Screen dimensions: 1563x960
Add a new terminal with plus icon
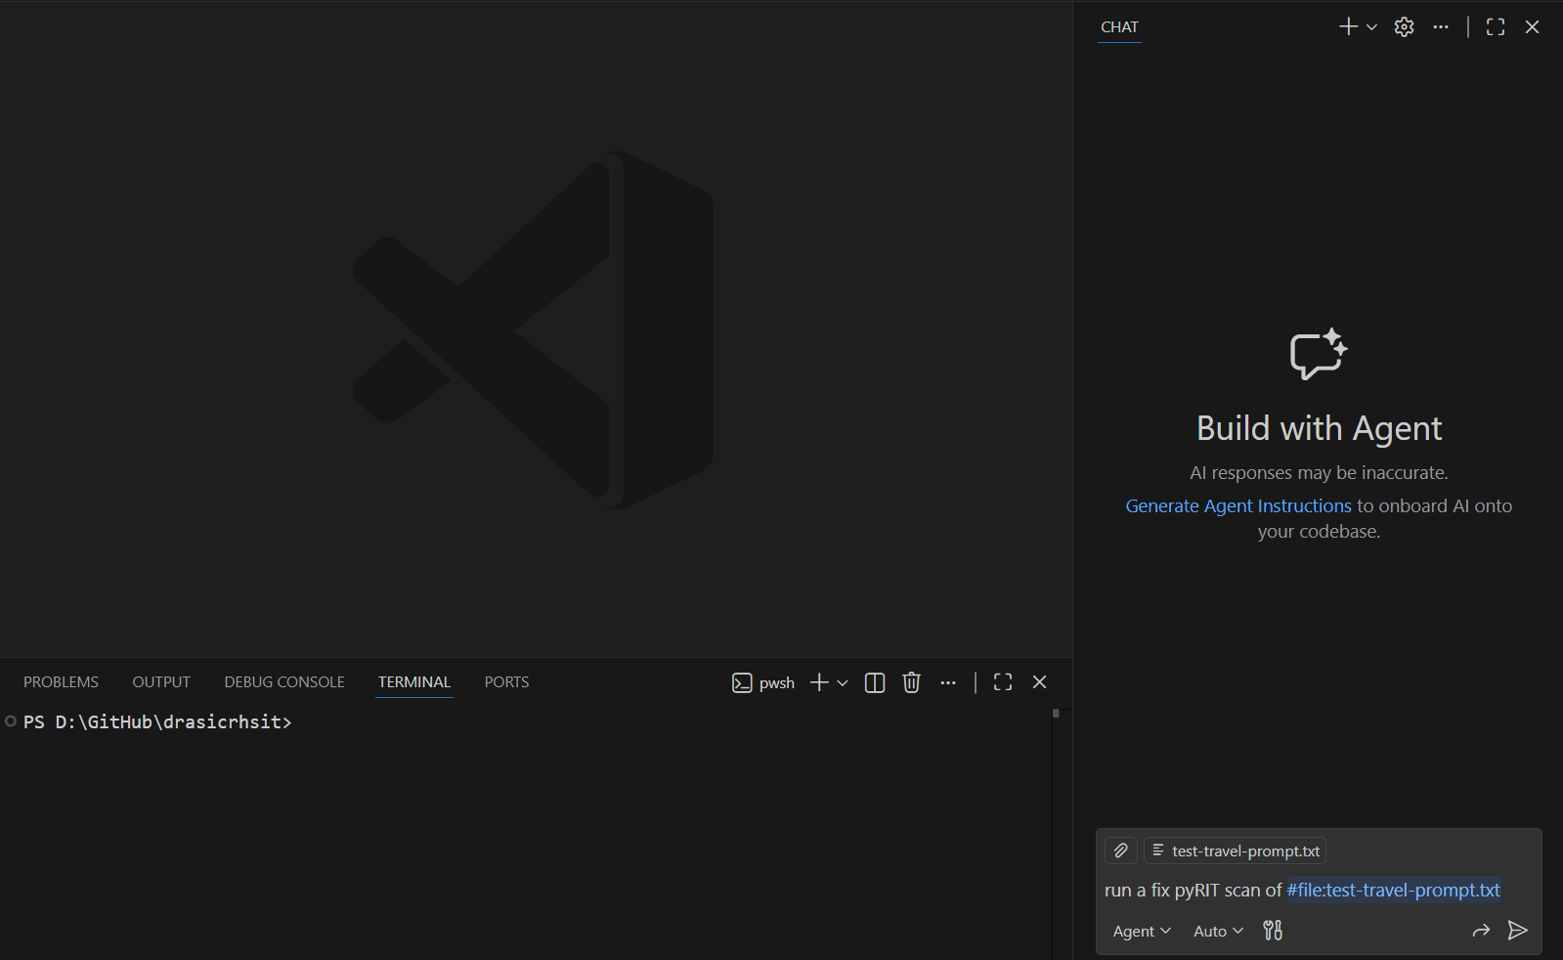pos(819,682)
